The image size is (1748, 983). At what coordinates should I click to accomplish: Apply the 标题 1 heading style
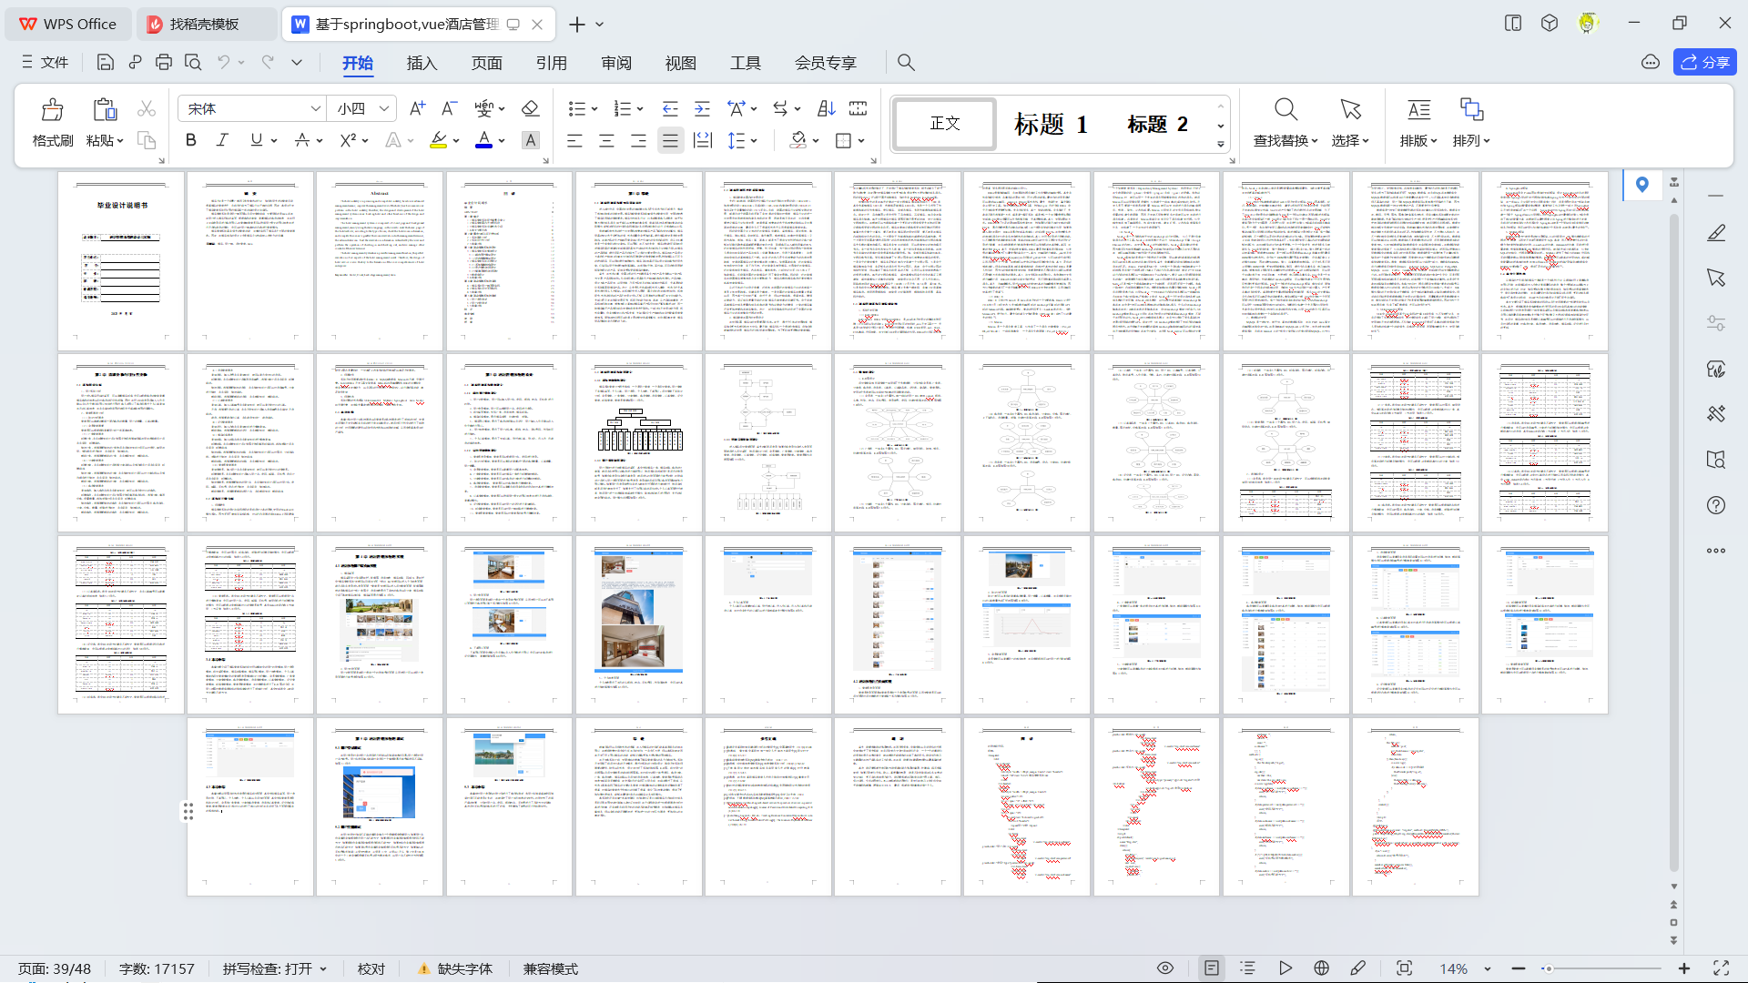[x=1051, y=124]
